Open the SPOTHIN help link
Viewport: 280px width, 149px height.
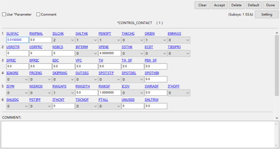pos(152,73)
